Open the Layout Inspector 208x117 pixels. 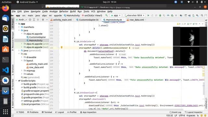(194, 112)
